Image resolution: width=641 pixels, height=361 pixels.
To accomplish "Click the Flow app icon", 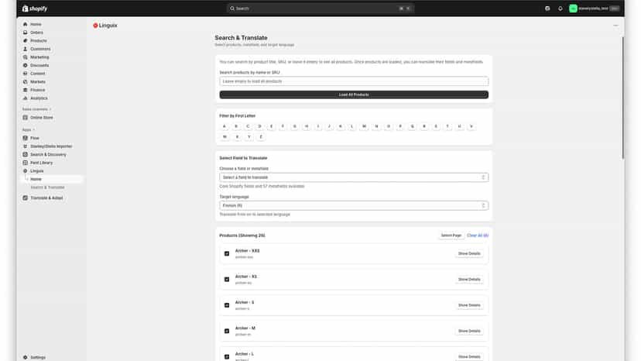I will (26, 138).
